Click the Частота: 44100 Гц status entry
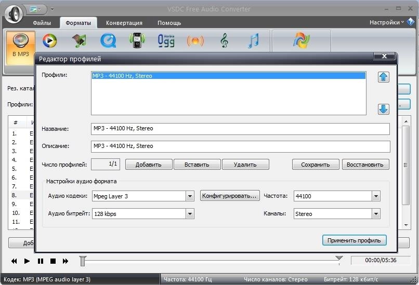Screen dimensions: 419x285 (188, 279)
